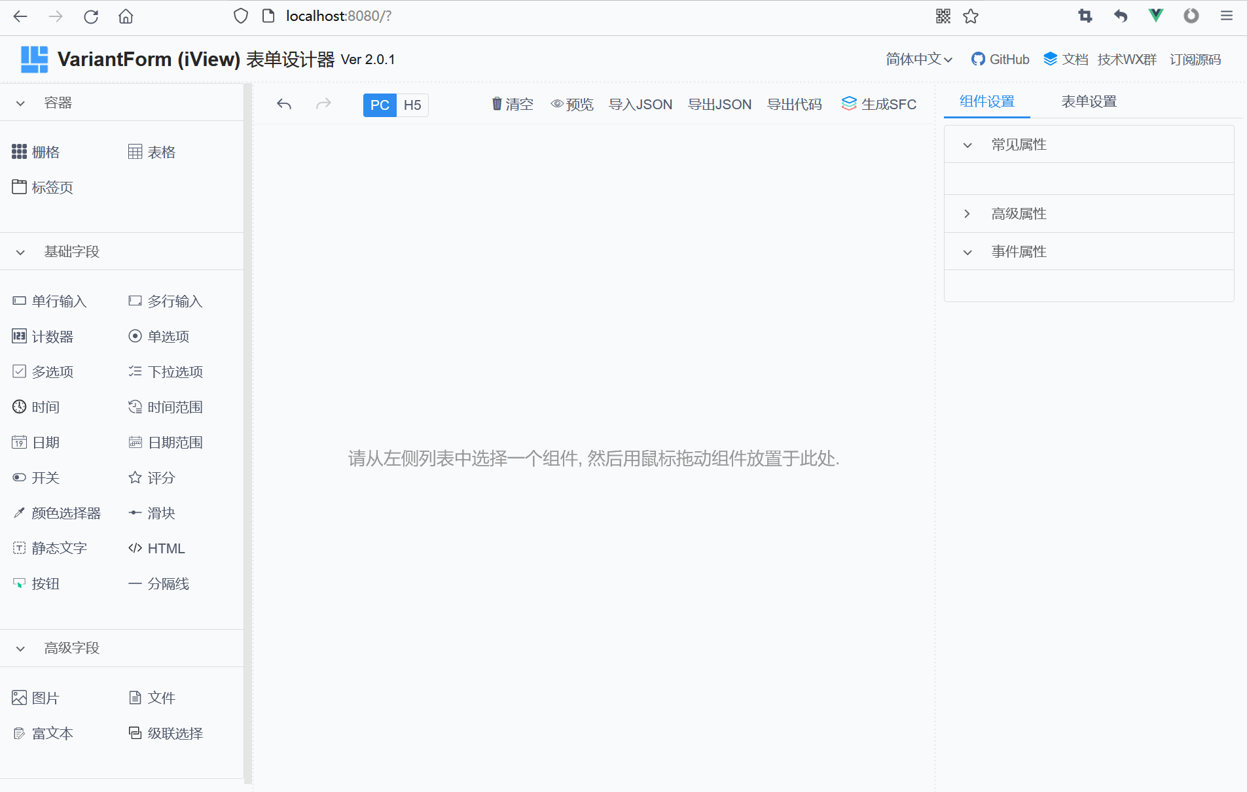Select the 评分 star rating icon
The height and width of the screenshot is (792, 1247).
[x=135, y=477]
